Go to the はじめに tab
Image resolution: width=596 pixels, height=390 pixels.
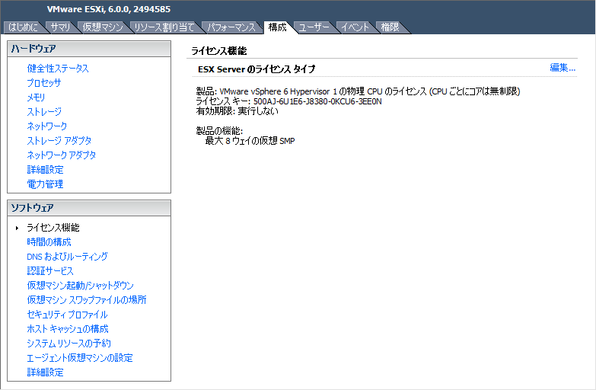(23, 27)
